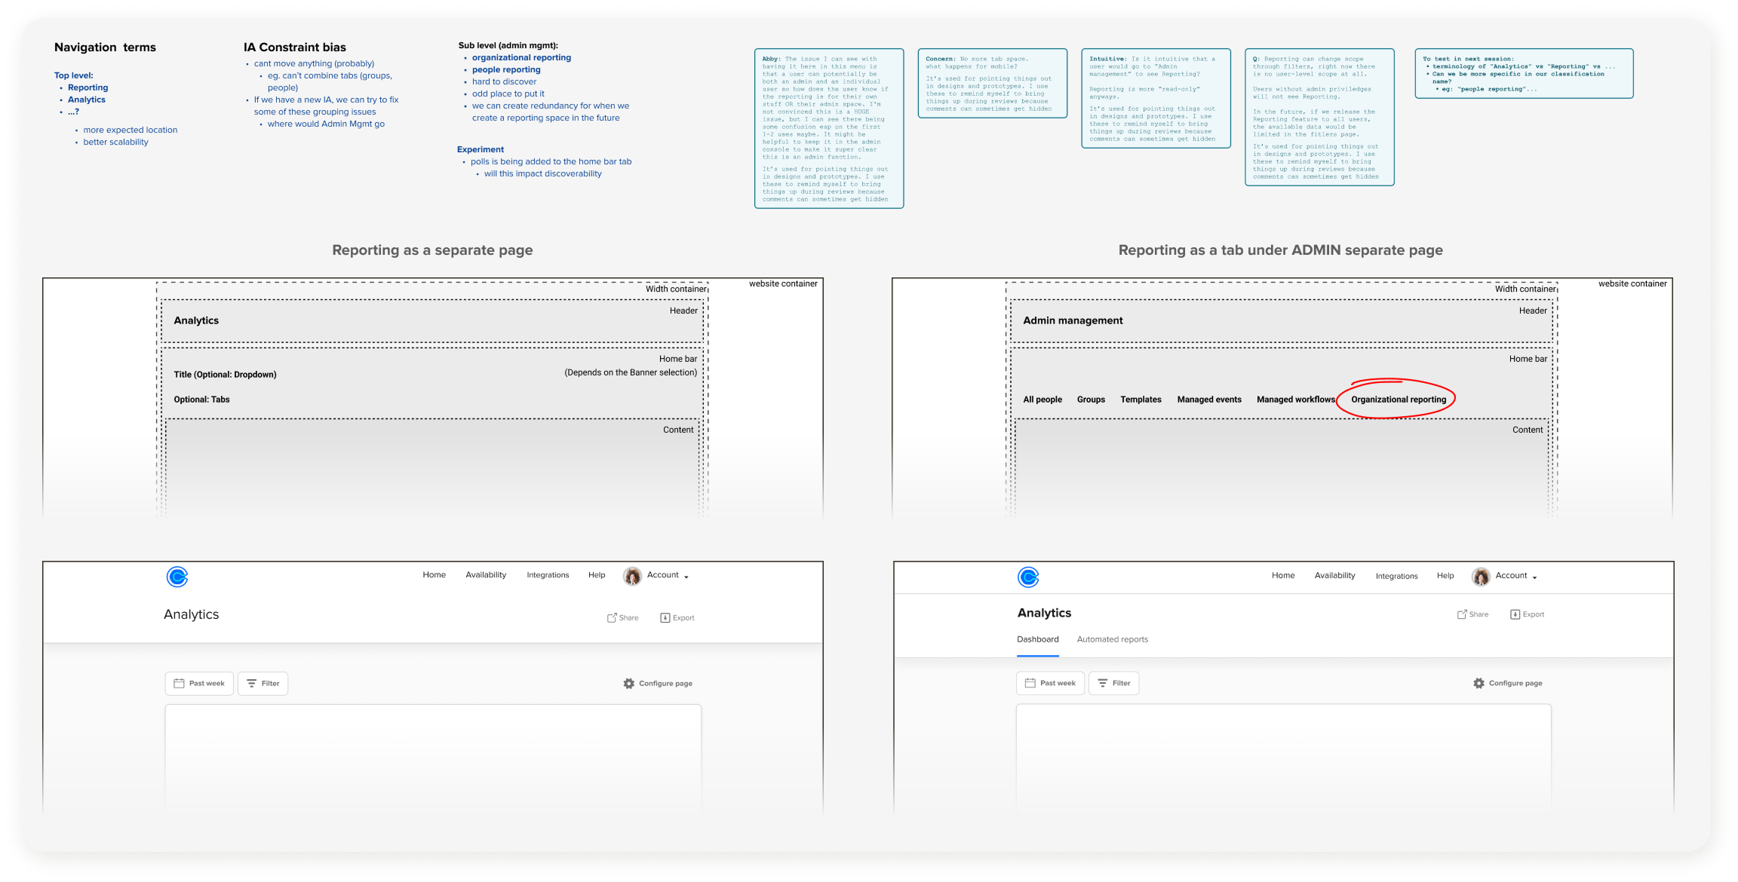Select the 'To test in next session' note
The width and height of the screenshot is (1738, 882).
point(1524,73)
